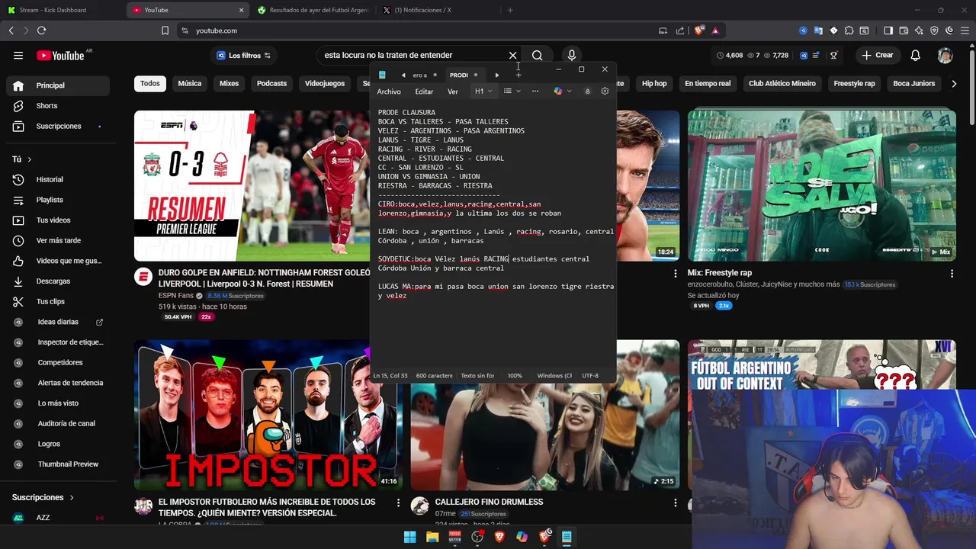This screenshot has width=976, height=549.
Task: Open Notepad settings gear
Action: click(605, 91)
